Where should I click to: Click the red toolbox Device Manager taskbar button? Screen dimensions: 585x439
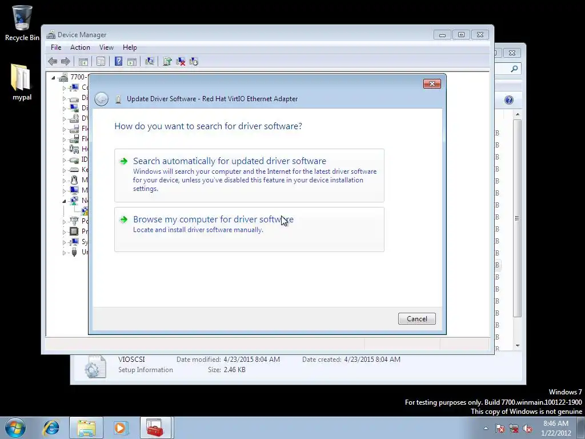(155, 428)
